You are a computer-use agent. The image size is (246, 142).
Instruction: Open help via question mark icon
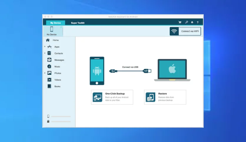click(198, 22)
